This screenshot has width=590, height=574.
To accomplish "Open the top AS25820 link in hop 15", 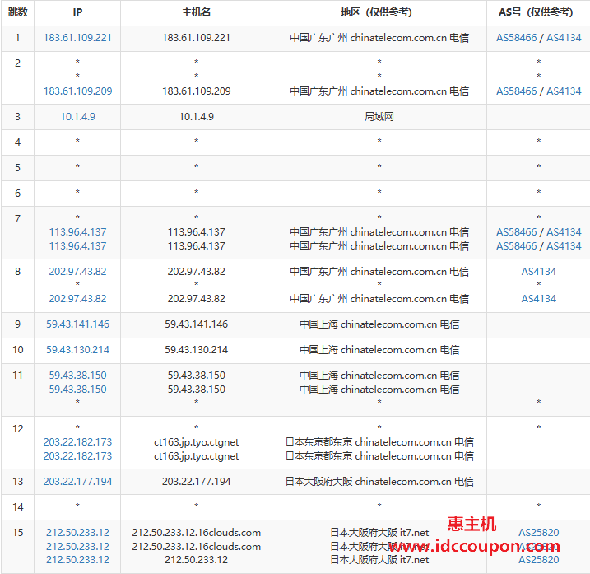I will coord(538,533).
